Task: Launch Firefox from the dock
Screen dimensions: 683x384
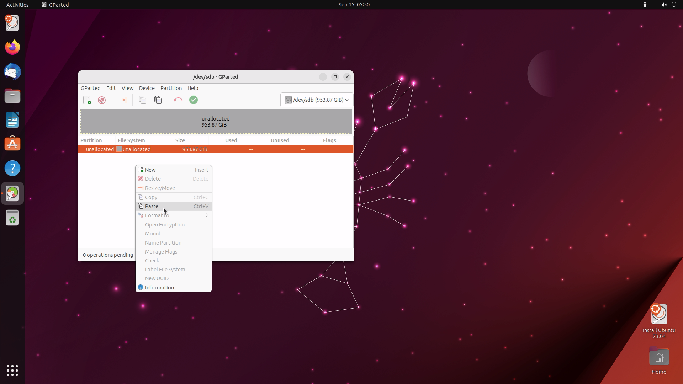Action: pyautogui.click(x=12, y=47)
